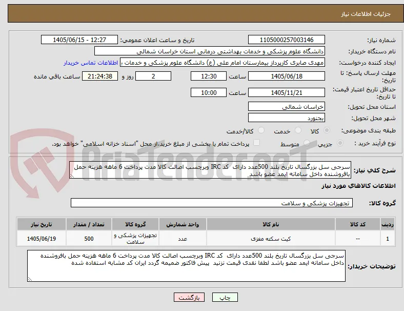This screenshot has height=311, width=404.
Task: Click the چاپ (print) button
Action: click(225, 297)
